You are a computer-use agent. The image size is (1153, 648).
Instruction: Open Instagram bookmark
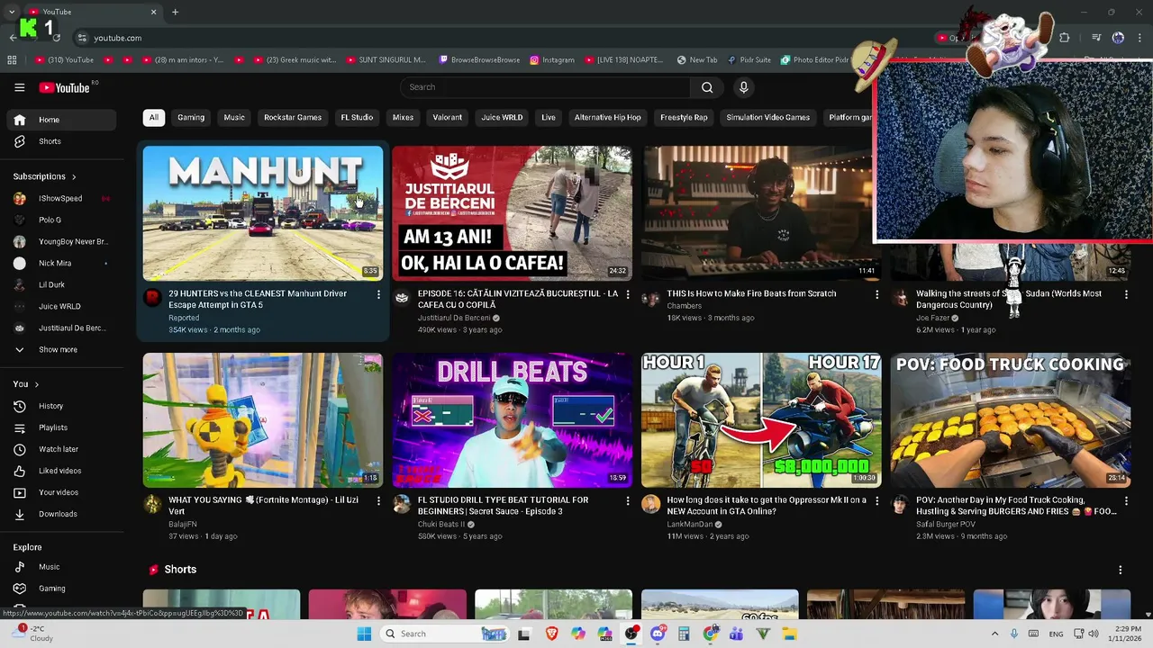[x=552, y=60]
